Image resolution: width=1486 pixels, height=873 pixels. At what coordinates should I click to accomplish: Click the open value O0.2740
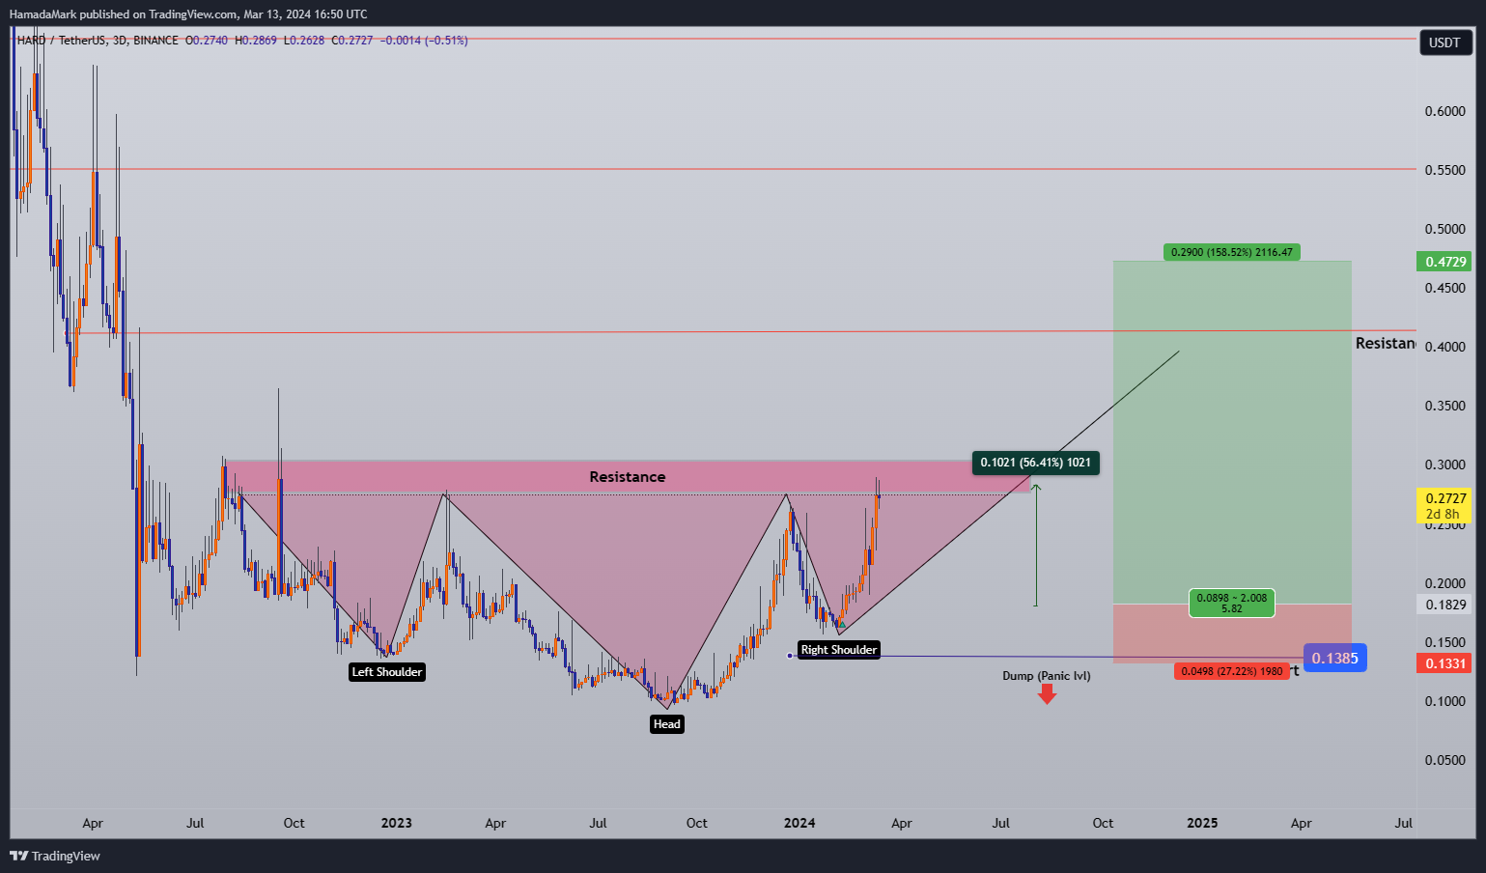point(208,41)
